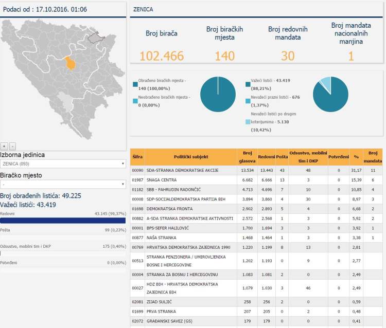
Task: Click the Redovni votes progress bar
Action: pos(63,221)
